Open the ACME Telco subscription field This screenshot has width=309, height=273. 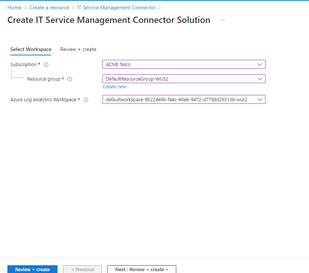pyautogui.click(x=180, y=64)
